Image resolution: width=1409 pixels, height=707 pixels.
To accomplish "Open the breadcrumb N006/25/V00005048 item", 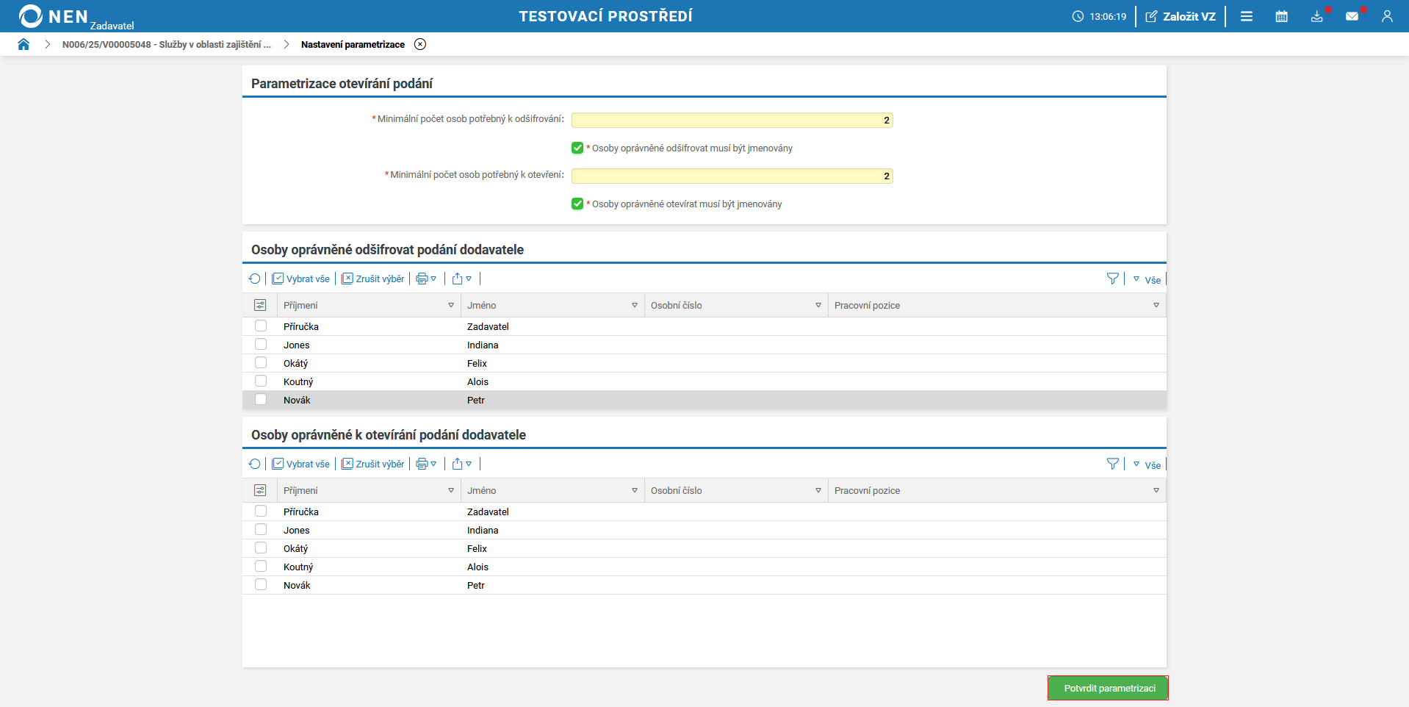I will coord(167,44).
